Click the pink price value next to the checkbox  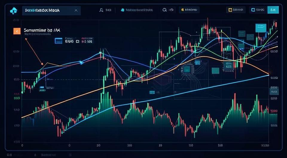87,41
